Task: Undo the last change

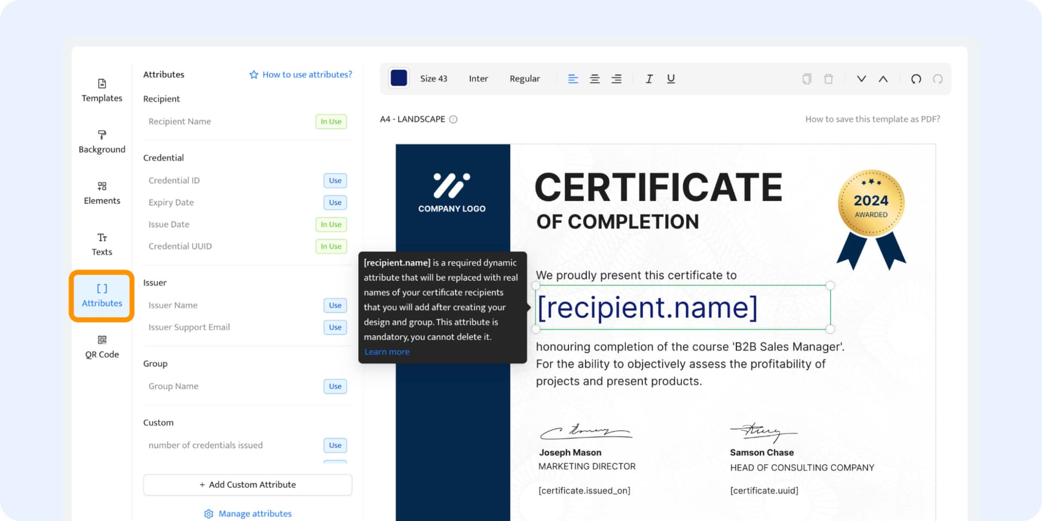Action: click(x=916, y=79)
